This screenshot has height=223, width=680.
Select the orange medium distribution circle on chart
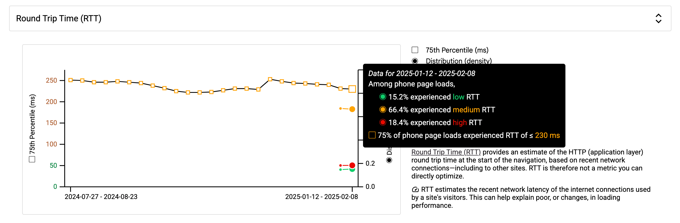pyautogui.click(x=352, y=109)
